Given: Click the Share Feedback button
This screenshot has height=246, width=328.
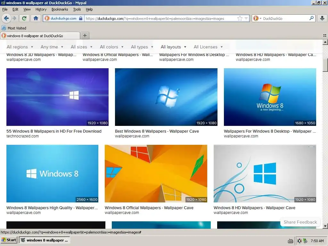Looking at the screenshot, I should [x=300, y=222].
